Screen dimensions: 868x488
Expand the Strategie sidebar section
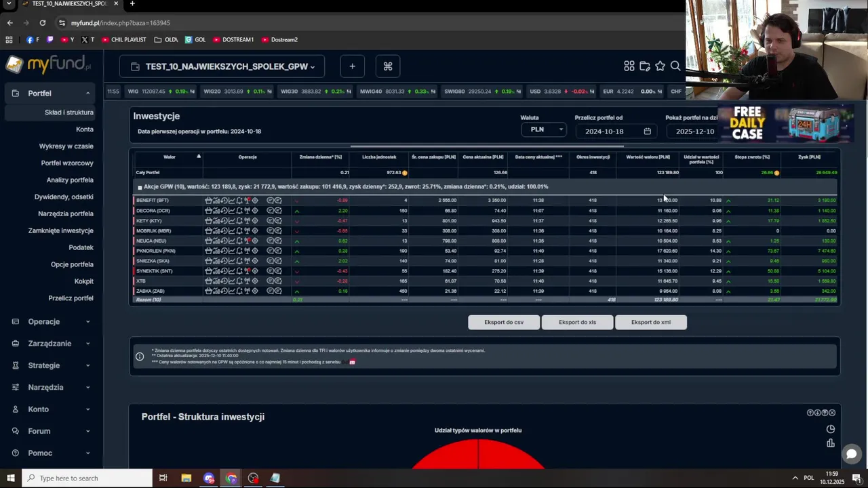point(52,365)
